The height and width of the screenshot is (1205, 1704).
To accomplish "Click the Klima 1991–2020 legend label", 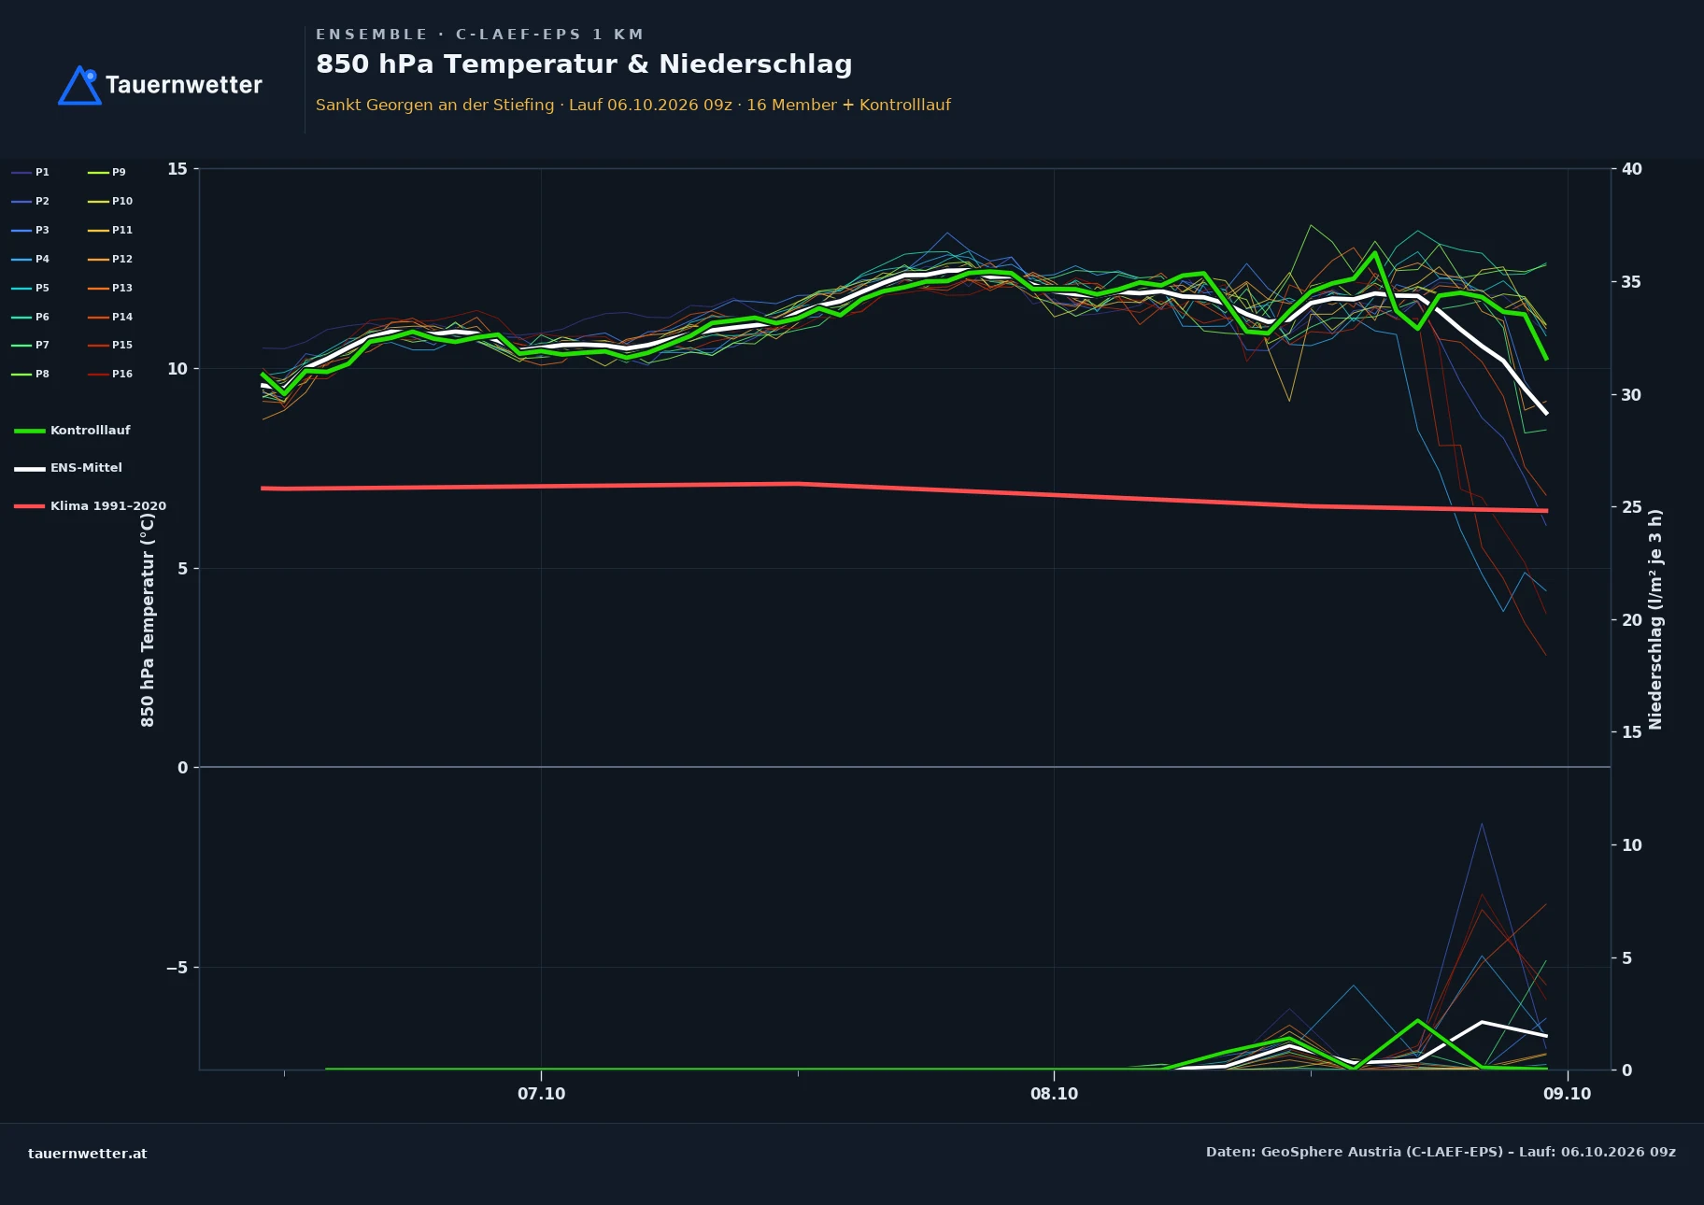I will coord(108,505).
